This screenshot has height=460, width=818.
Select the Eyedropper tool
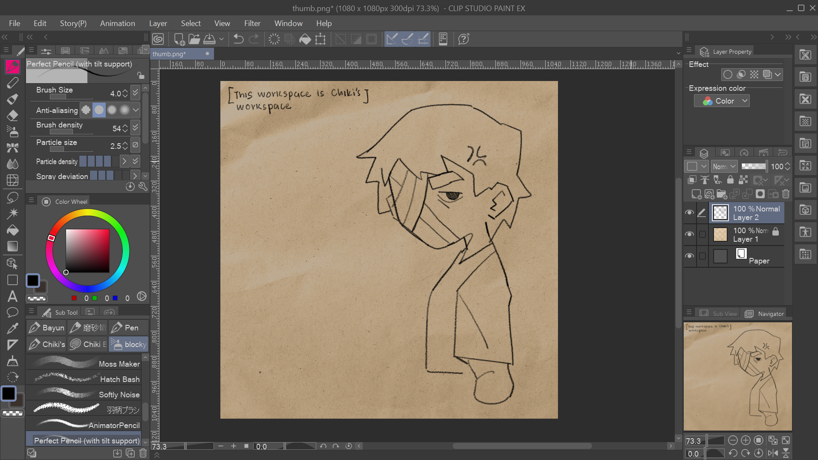coord(12,328)
